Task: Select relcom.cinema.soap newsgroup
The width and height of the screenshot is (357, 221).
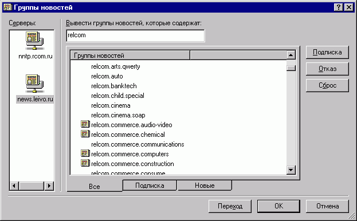Action: pos(118,115)
